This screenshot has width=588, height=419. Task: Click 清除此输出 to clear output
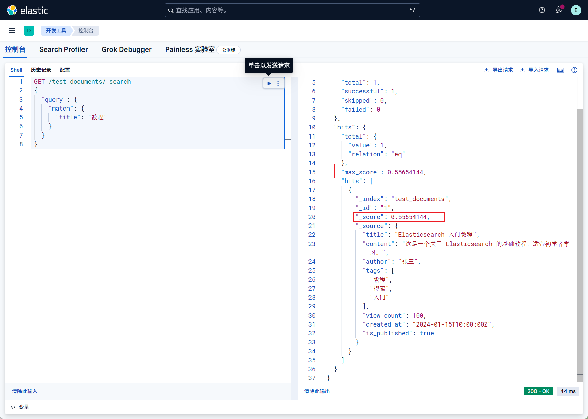tap(317, 391)
